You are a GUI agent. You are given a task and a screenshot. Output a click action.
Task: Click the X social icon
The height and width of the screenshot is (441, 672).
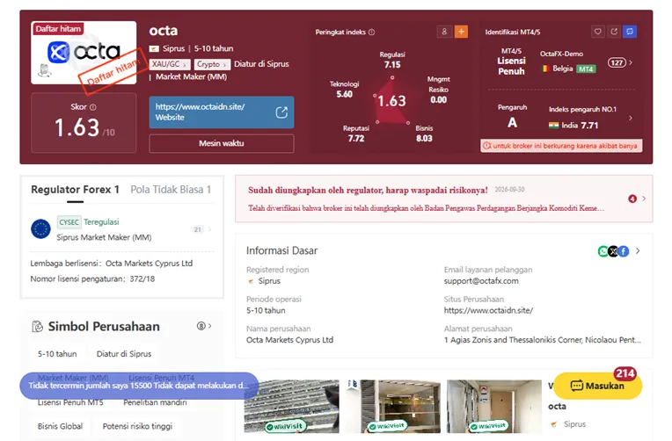tap(613, 251)
